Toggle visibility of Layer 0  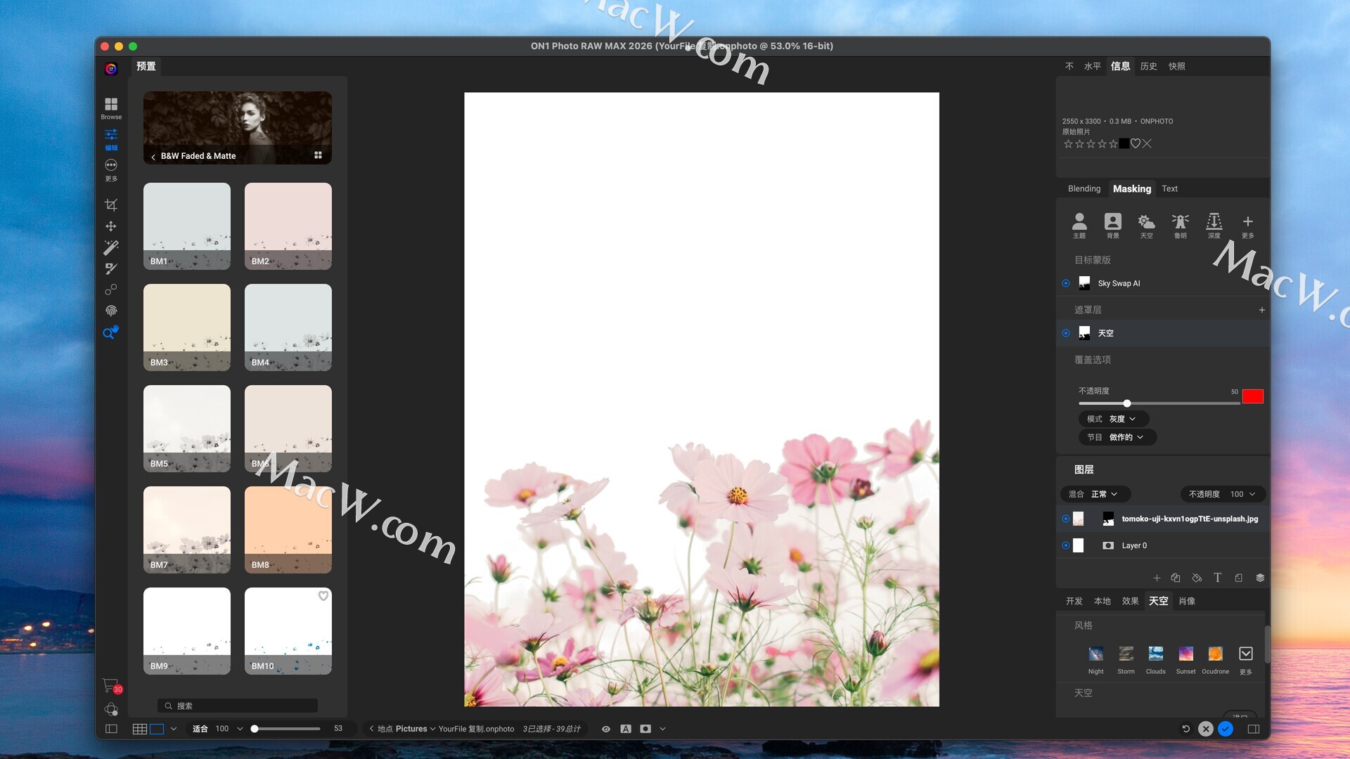pos(1066,545)
